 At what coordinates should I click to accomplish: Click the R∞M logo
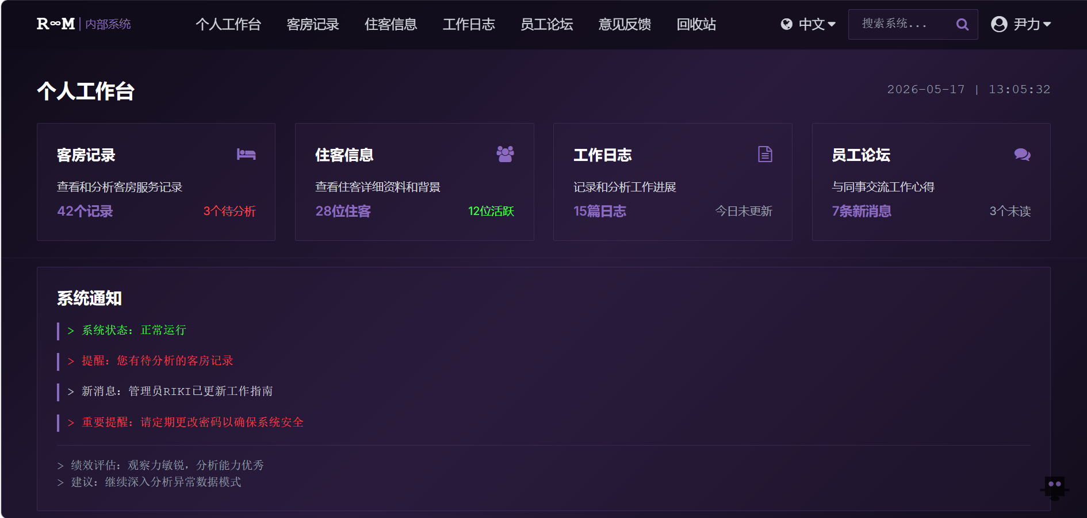(56, 24)
